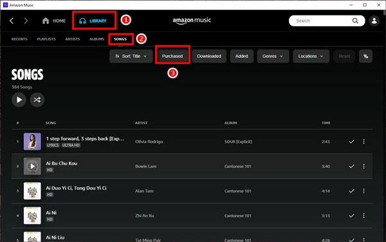Click the checkmark for 1 step forward

pyautogui.click(x=351, y=142)
